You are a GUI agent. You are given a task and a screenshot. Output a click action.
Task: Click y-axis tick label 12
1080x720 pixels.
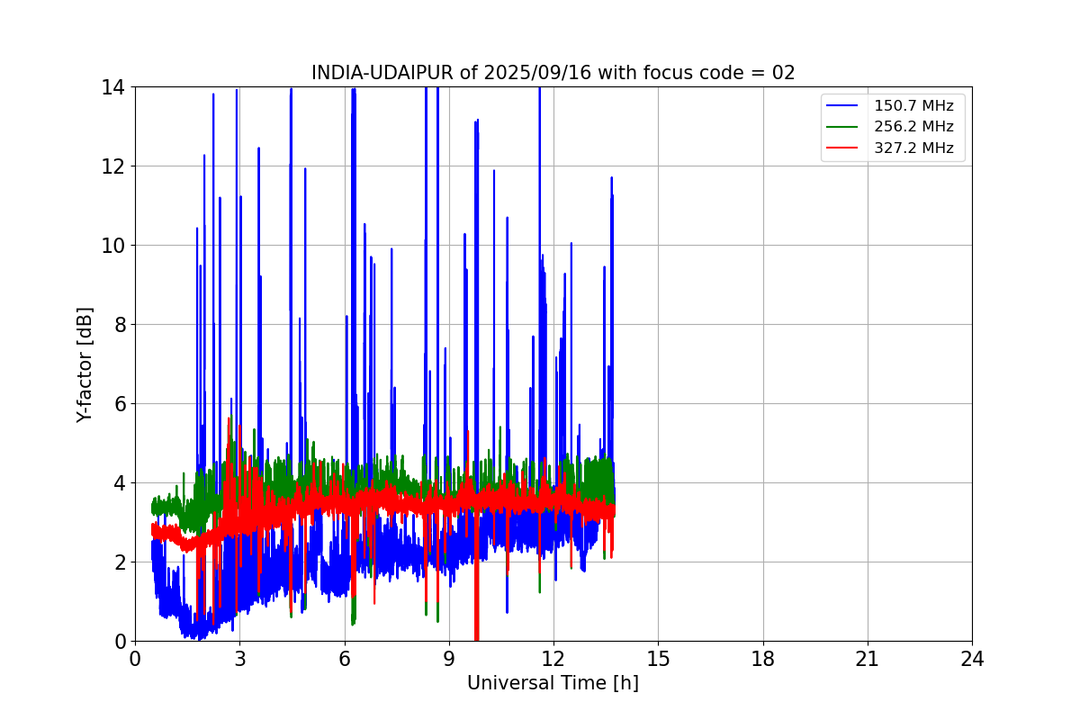(x=112, y=166)
